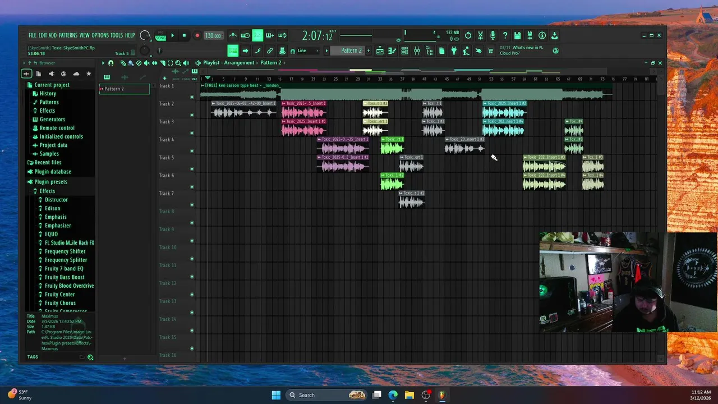Viewport: 718px width, 404px height.
Task: Select the Zoom magnifier tool in playlist
Action: [x=178, y=63]
